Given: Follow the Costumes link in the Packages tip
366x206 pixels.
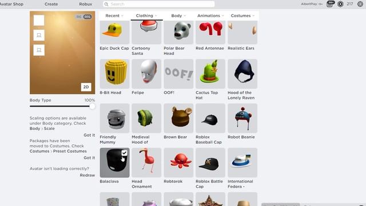Looking at the screenshot, I should (39, 151).
